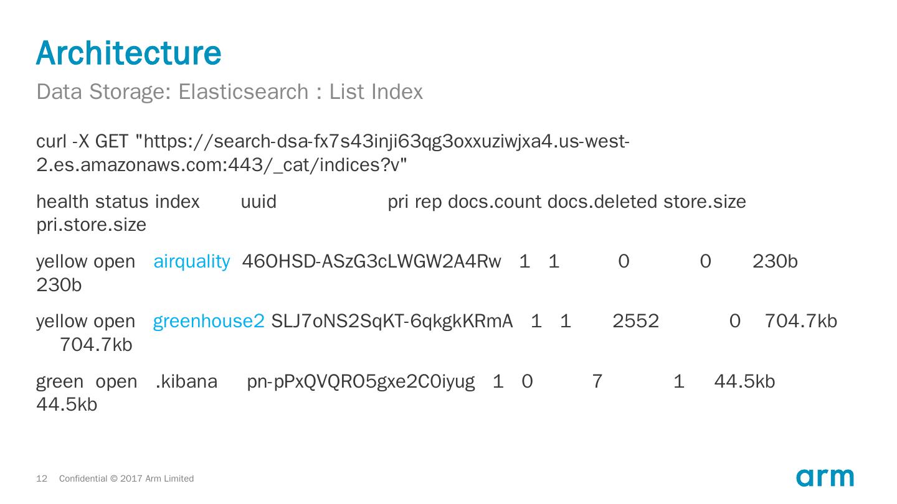Open the greenhouse2 index link
This screenshot has width=897, height=504.
click(x=209, y=321)
